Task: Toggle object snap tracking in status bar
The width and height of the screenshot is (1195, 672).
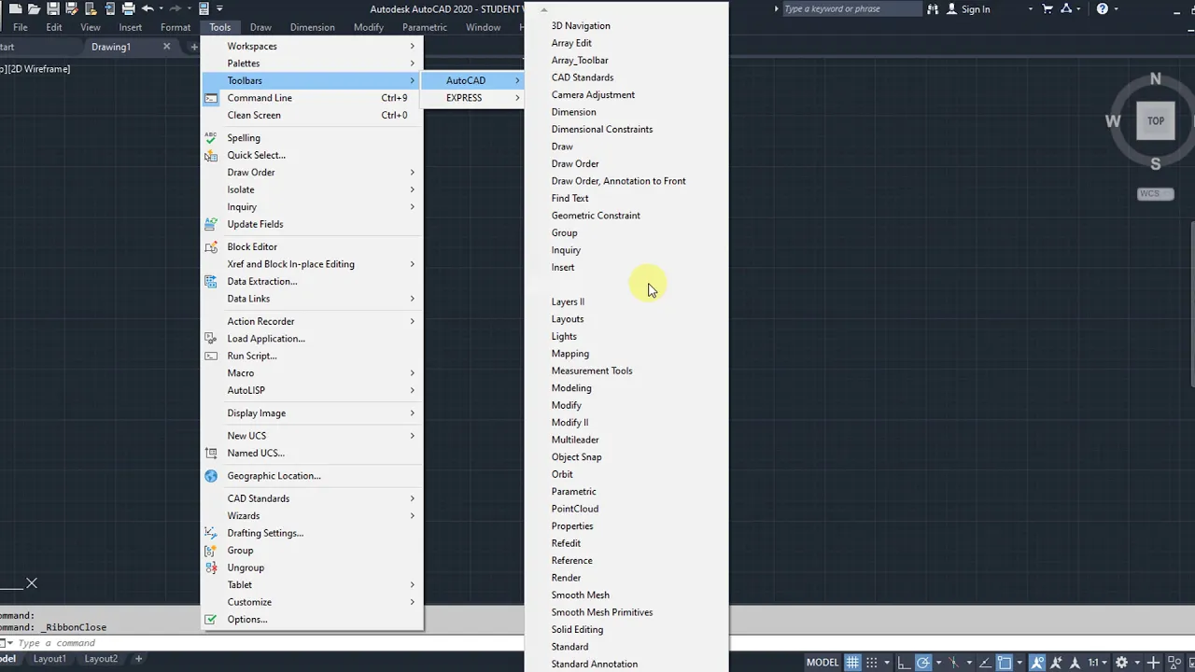Action: point(985,663)
